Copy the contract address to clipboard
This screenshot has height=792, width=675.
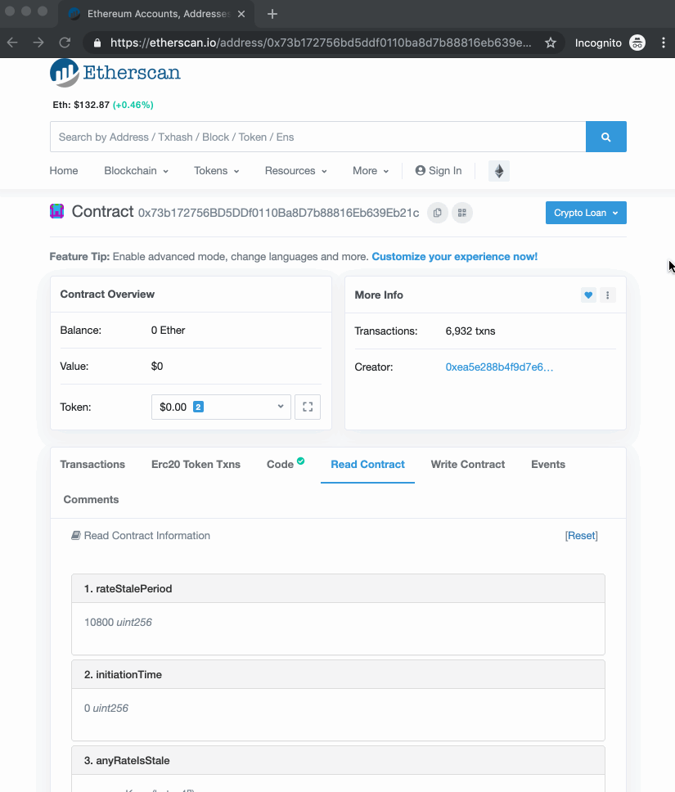437,213
